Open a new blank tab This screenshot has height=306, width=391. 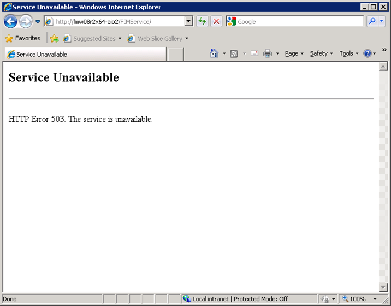175,55
